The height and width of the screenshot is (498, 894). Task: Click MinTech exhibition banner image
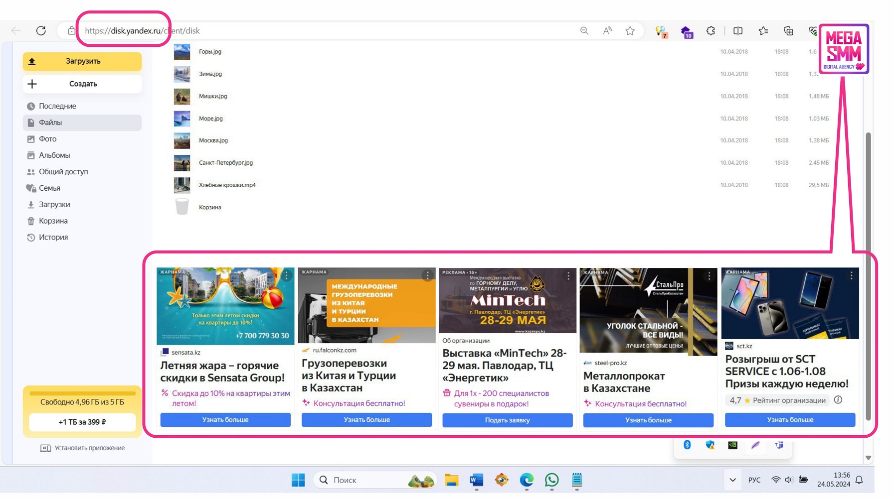point(508,301)
